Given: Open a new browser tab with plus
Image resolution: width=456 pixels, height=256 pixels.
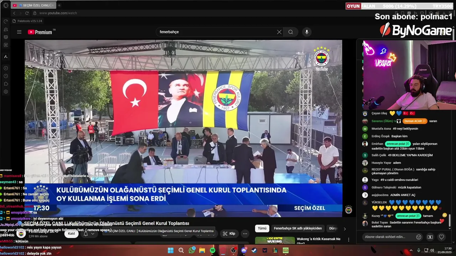Looking at the screenshot, I should 59,5.
